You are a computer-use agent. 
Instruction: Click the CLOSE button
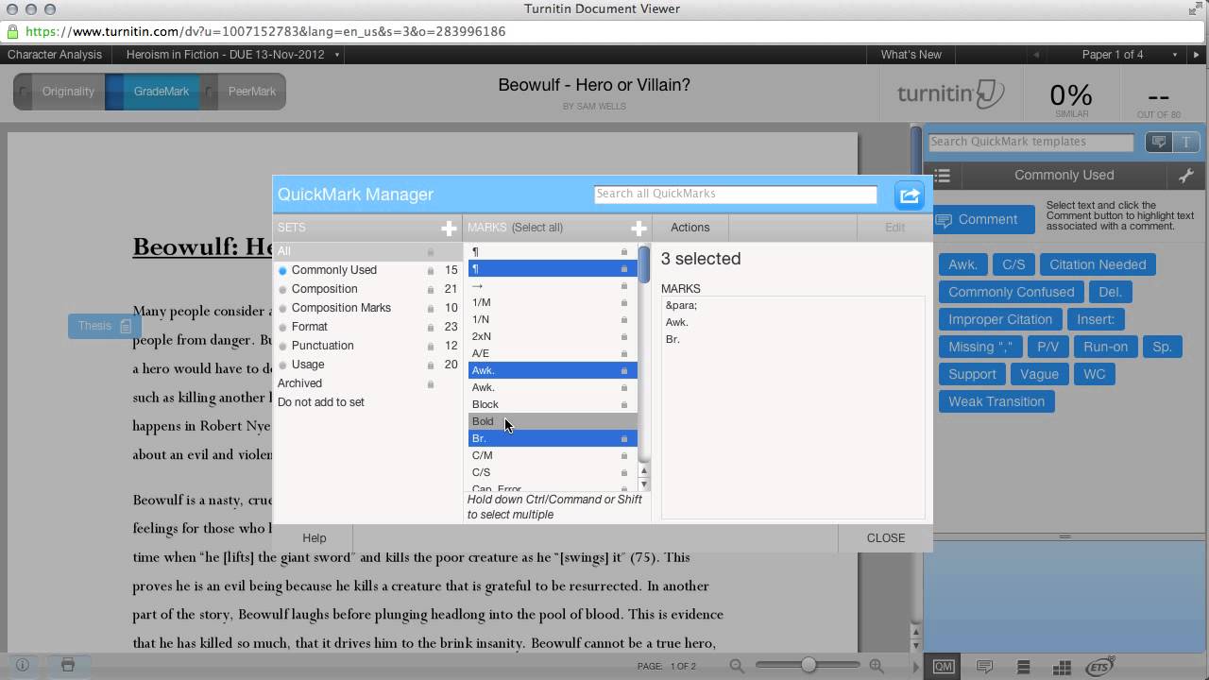click(885, 538)
